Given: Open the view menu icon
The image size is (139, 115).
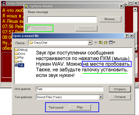Looking at the screenshot, I should point(112,42).
